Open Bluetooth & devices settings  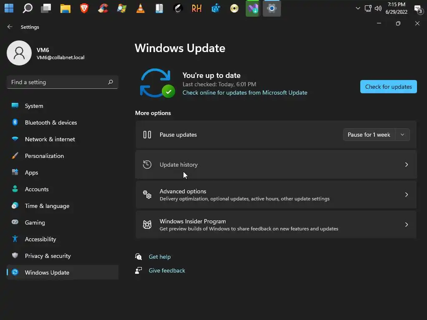(63, 122)
